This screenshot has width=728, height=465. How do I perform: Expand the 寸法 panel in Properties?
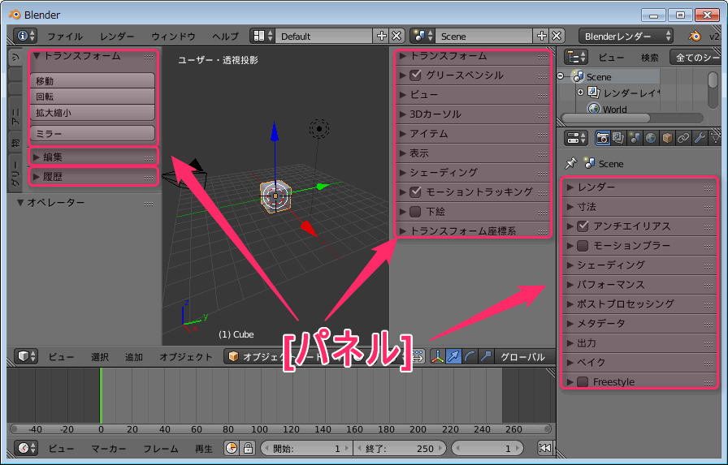(570, 207)
